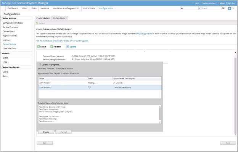This screenshot has width=238, height=152.
Task: Open Date and Time in the sidebar
Action: [9, 49]
